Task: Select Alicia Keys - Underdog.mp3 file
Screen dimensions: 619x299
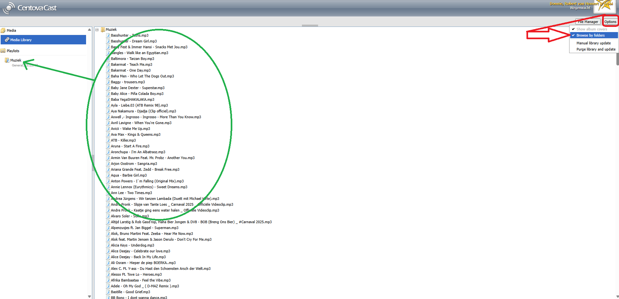Action: tap(132, 246)
